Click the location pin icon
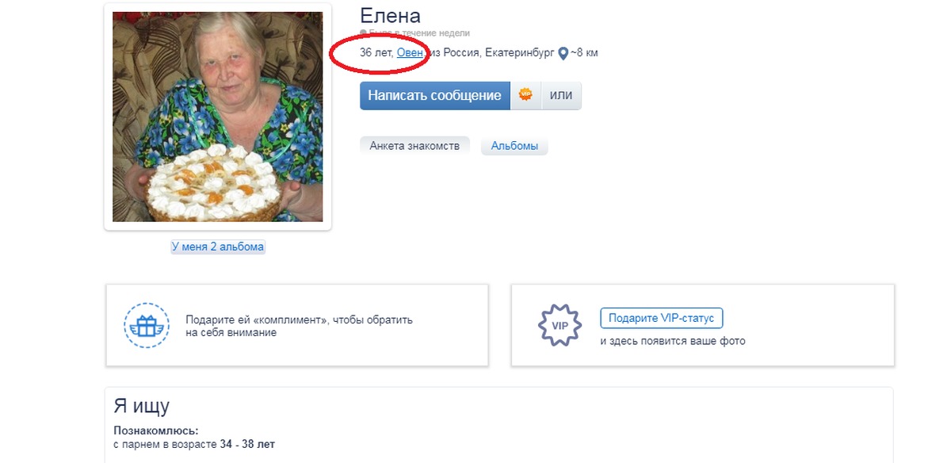The width and height of the screenshot is (951, 463). [x=563, y=54]
